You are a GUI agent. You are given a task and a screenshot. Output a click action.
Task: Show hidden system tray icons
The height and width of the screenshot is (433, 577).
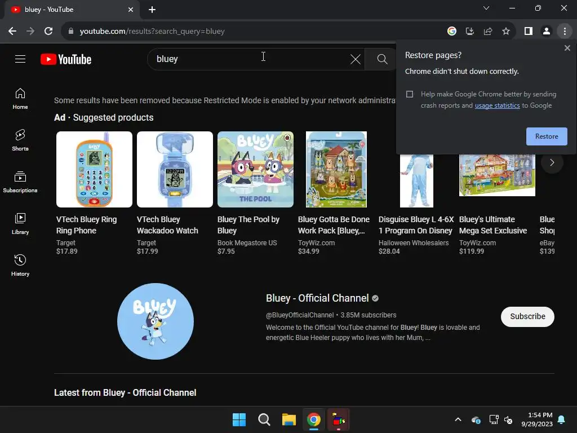tap(458, 419)
